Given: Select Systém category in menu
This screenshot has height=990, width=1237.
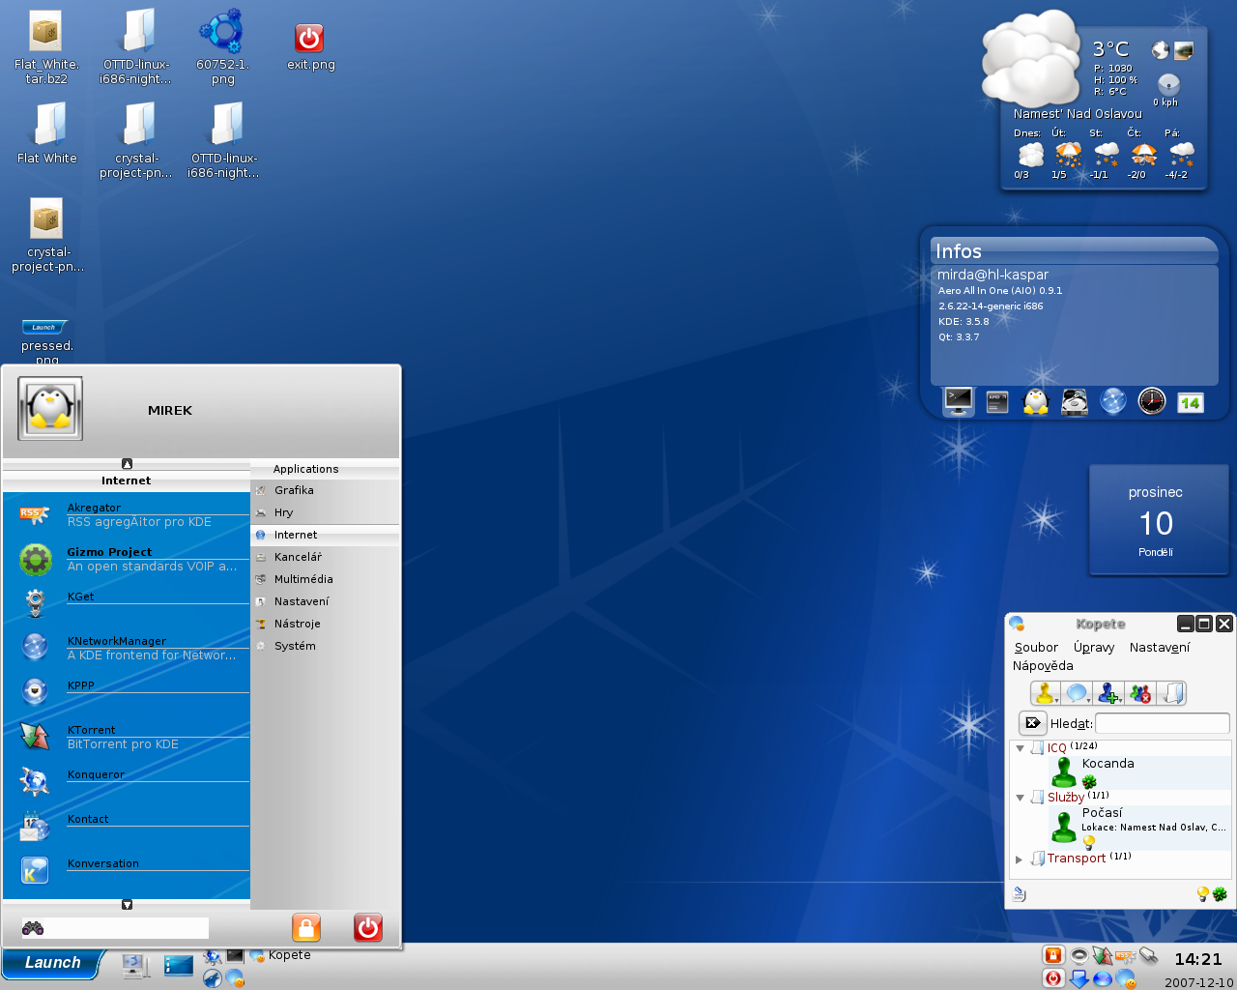Looking at the screenshot, I should coord(325,646).
